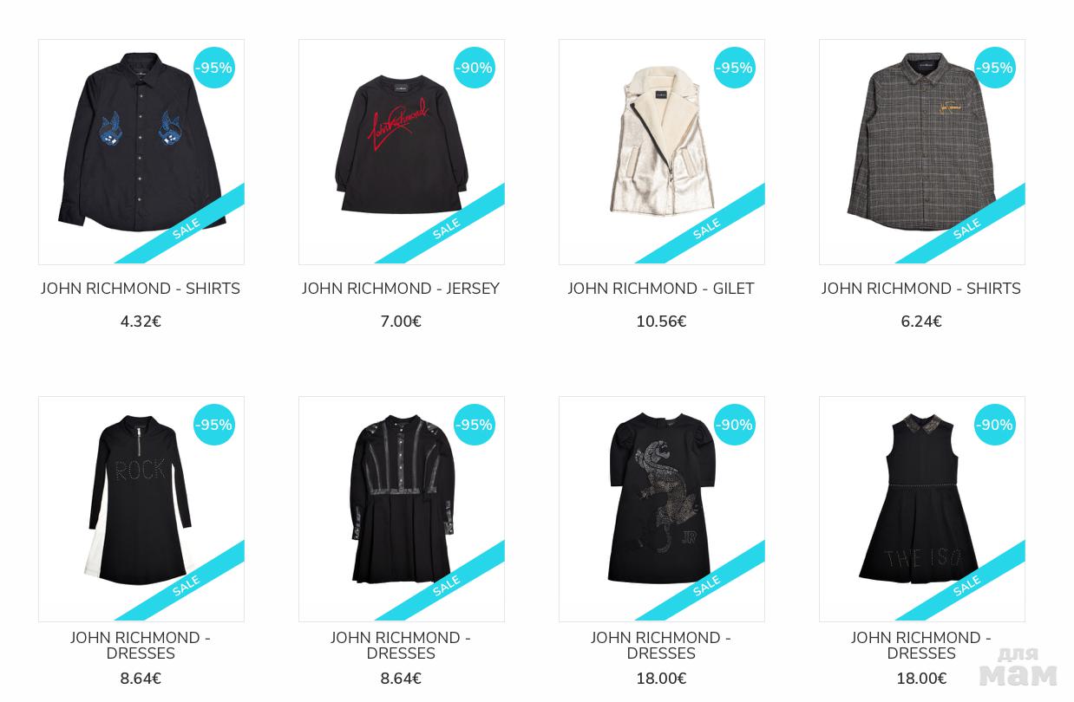The image size is (1074, 702).
Task: Click the SALE ribbon on the ROCK dress
Action: coord(185,587)
